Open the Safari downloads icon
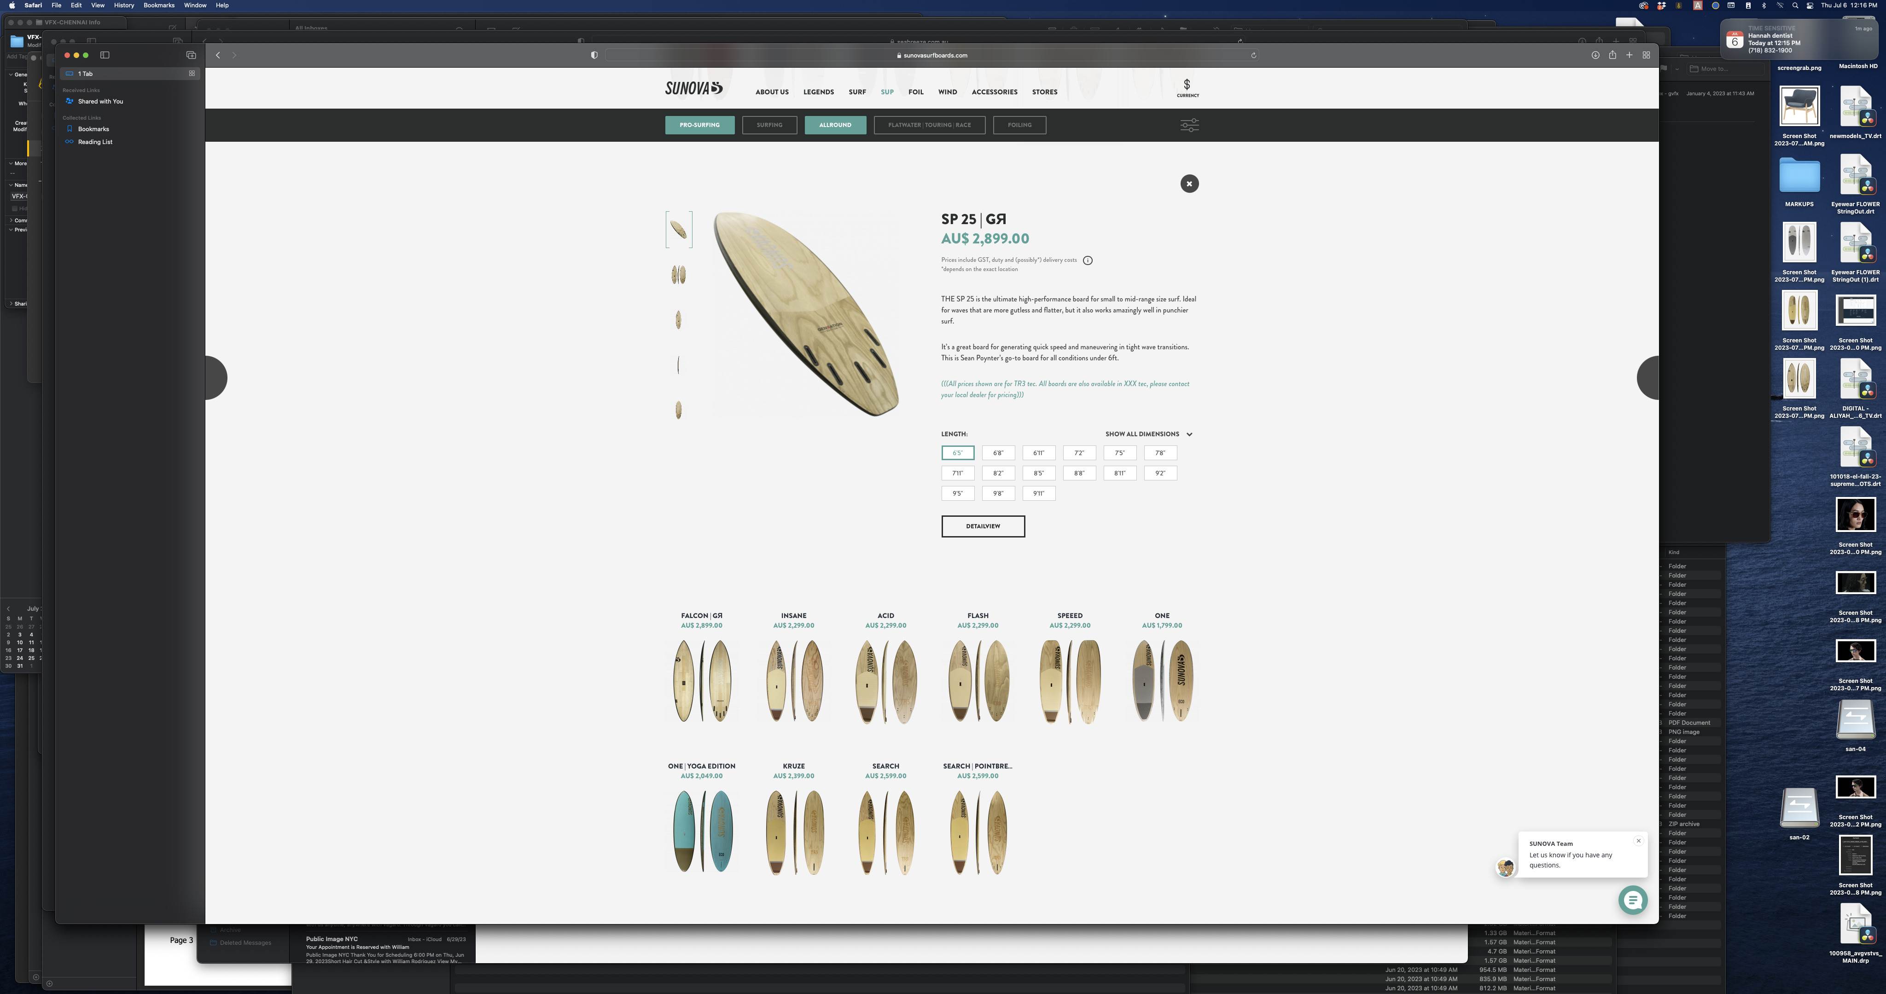 coord(1595,55)
